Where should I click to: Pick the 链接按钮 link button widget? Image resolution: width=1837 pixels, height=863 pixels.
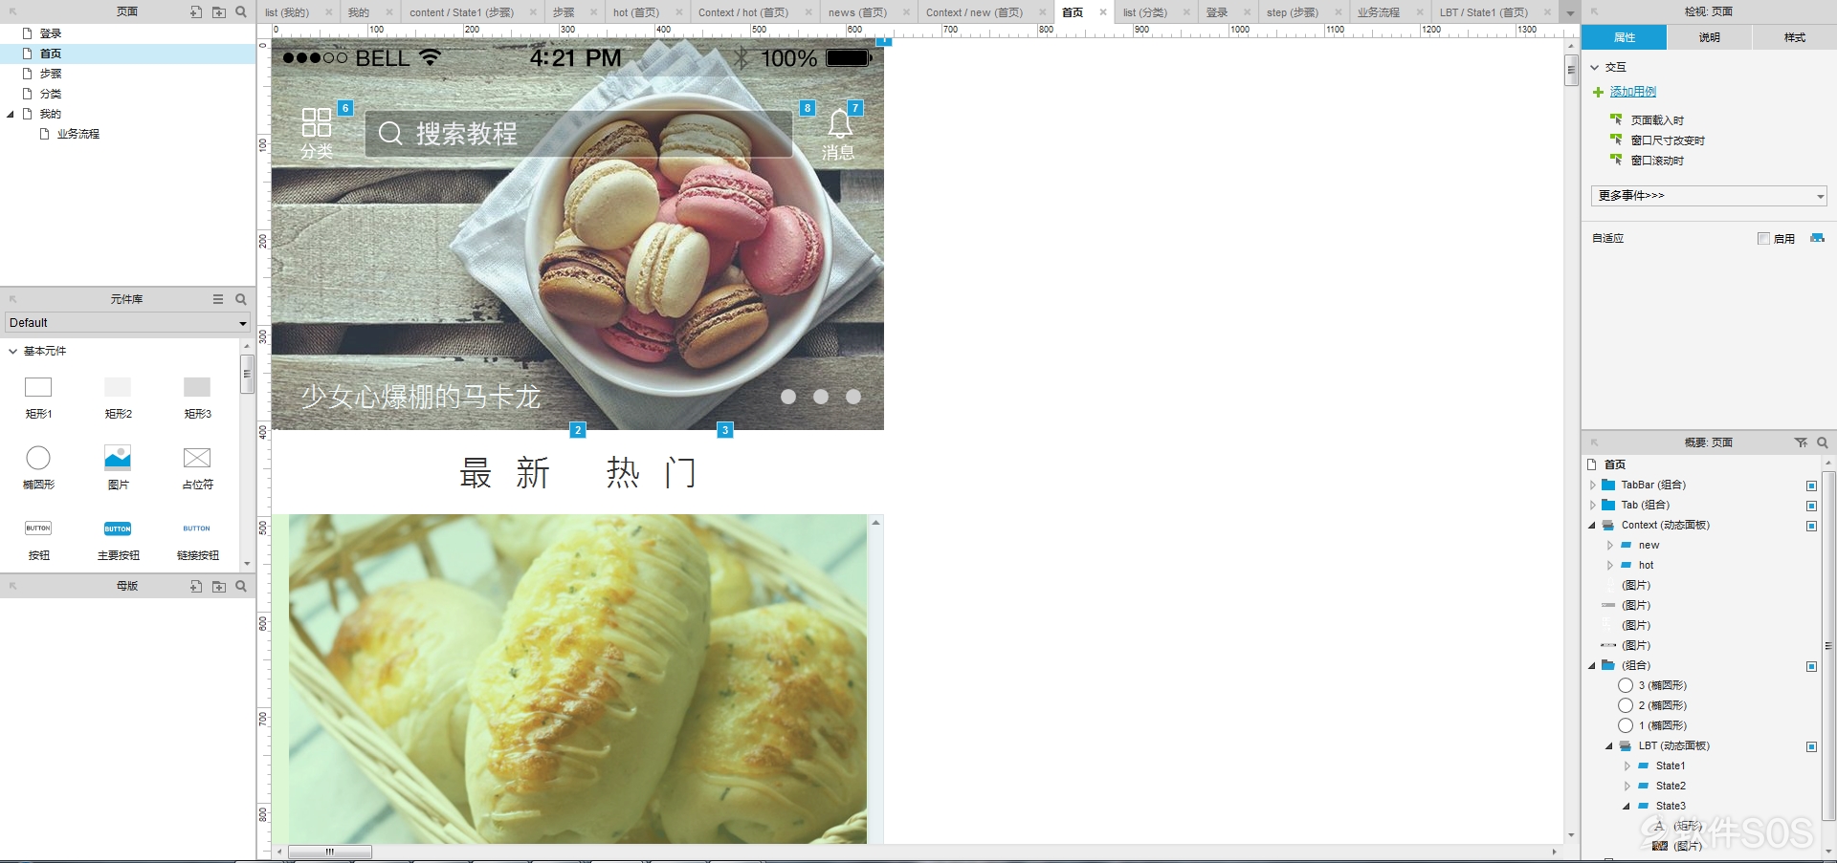point(197,539)
